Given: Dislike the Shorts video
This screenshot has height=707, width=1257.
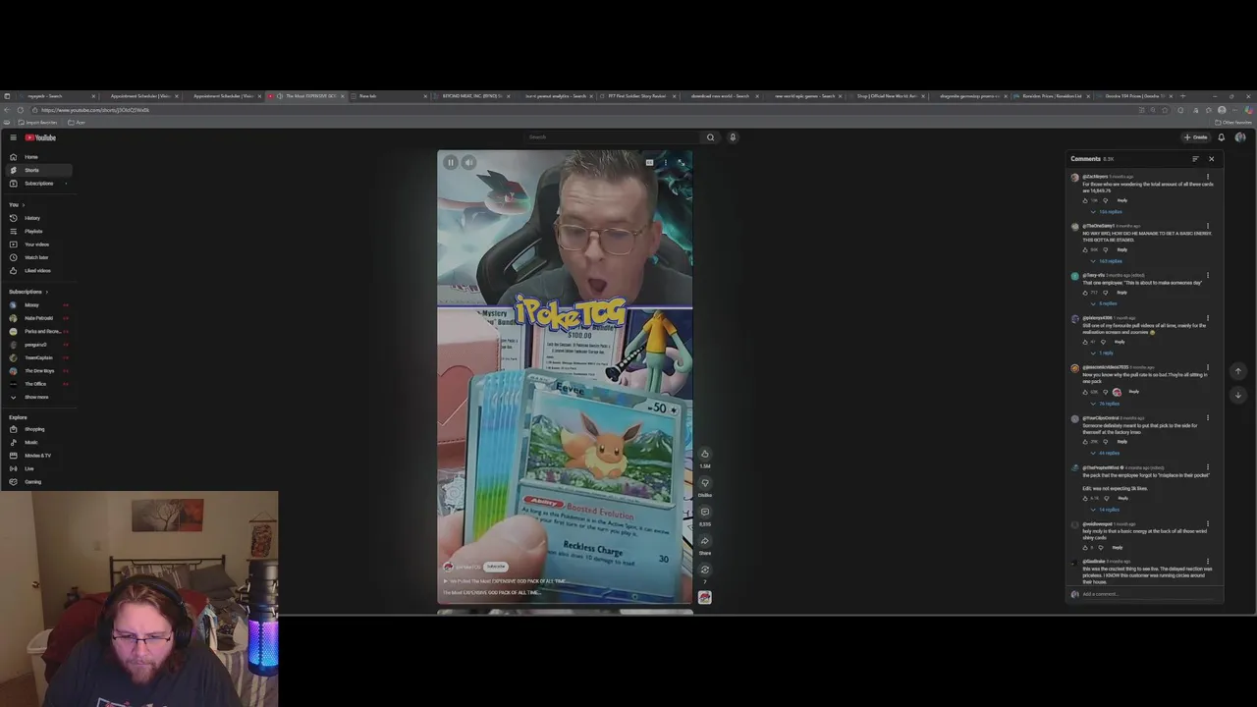Looking at the screenshot, I should point(704,483).
